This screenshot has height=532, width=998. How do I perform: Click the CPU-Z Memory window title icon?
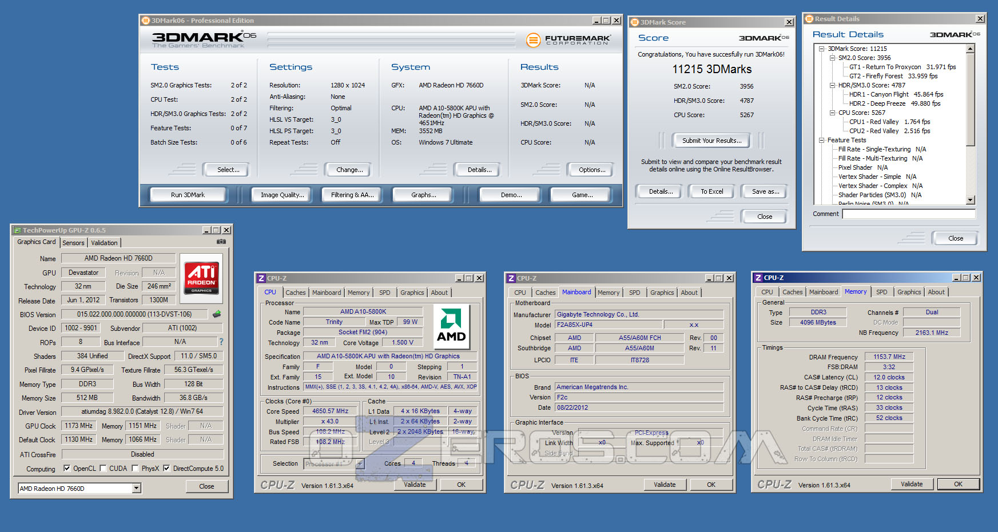point(758,278)
